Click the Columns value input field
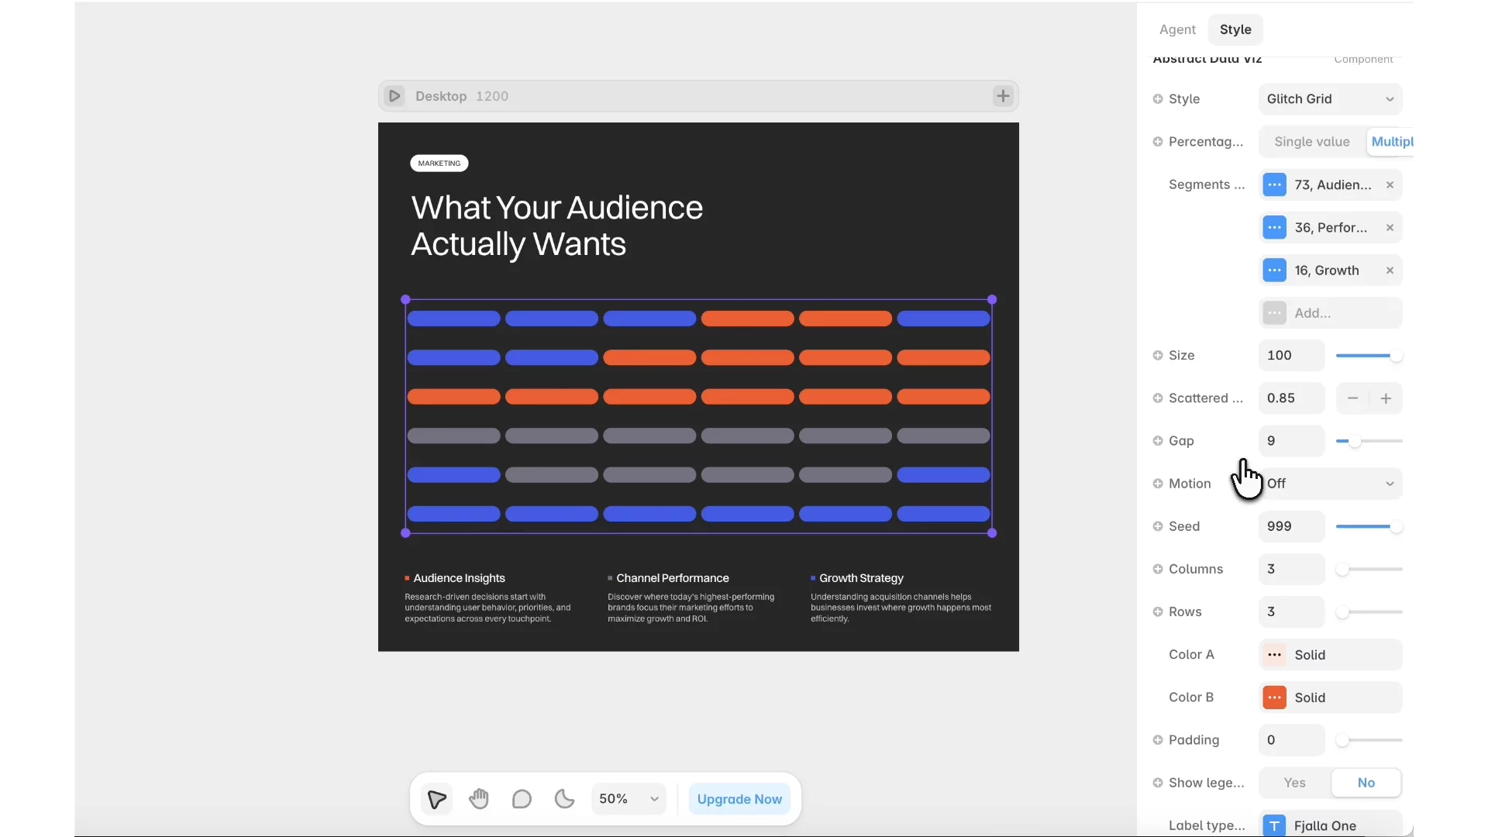This screenshot has height=837, width=1488. click(1291, 569)
